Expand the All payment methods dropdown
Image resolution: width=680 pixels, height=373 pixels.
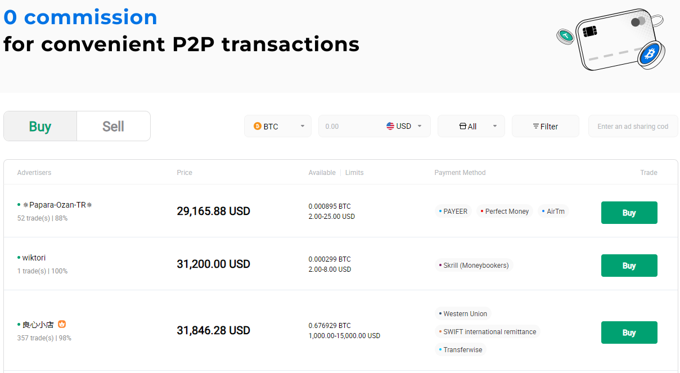[472, 126]
